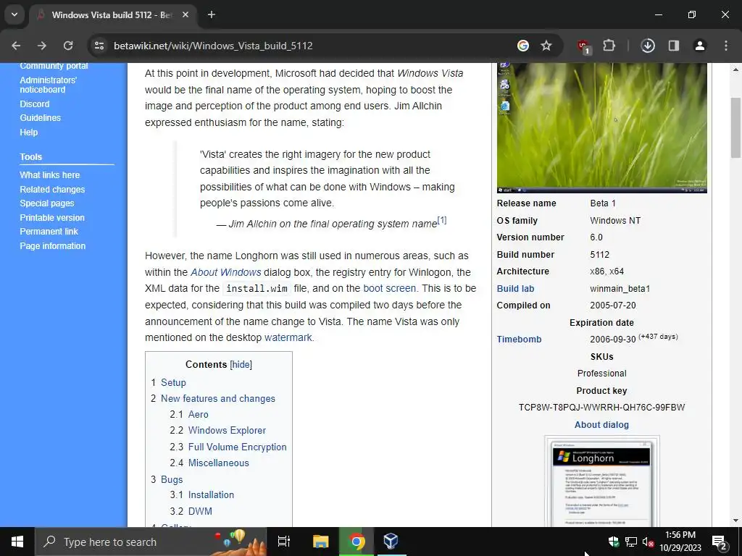742x556 pixels.
Task: Hide the Contents table
Action: [241, 365]
